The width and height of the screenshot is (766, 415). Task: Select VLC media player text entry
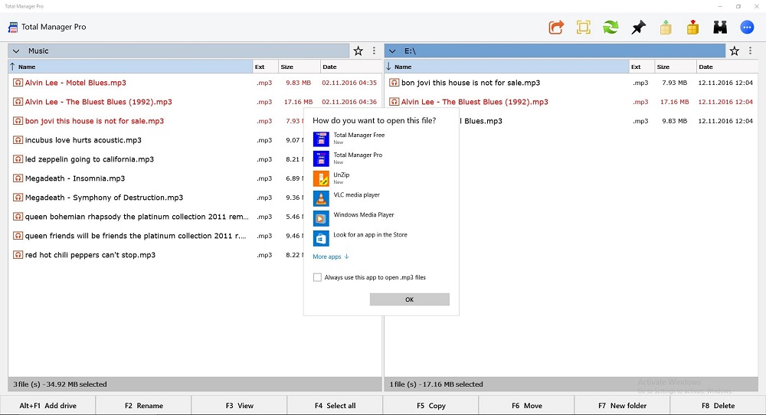pos(357,194)
